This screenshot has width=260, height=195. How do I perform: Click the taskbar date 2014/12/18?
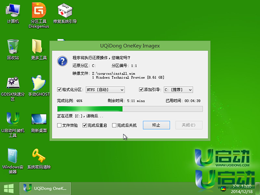coord(242,192)
